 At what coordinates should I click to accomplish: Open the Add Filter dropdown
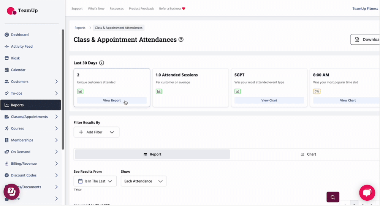point(97,132)
